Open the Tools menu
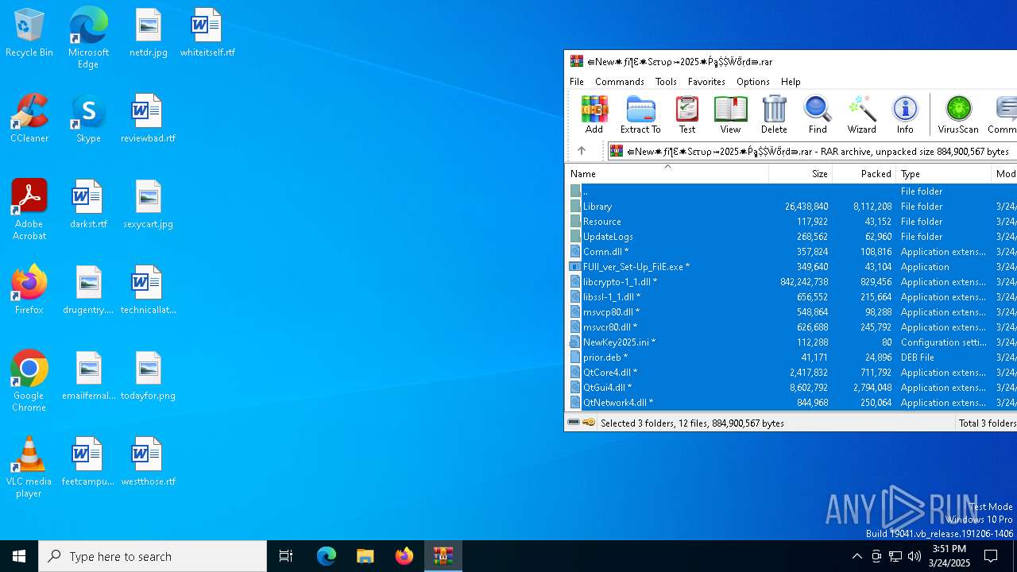 (666, 82)
